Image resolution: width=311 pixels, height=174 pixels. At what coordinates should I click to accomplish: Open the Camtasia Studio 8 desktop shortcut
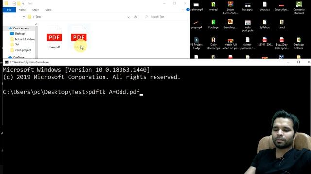299,8
